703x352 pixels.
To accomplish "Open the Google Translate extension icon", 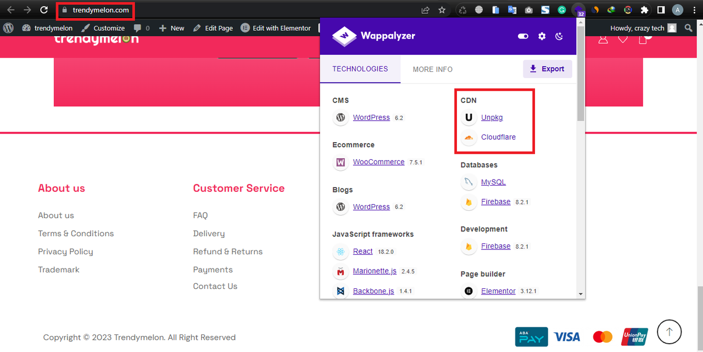I will tap(512, 10).
